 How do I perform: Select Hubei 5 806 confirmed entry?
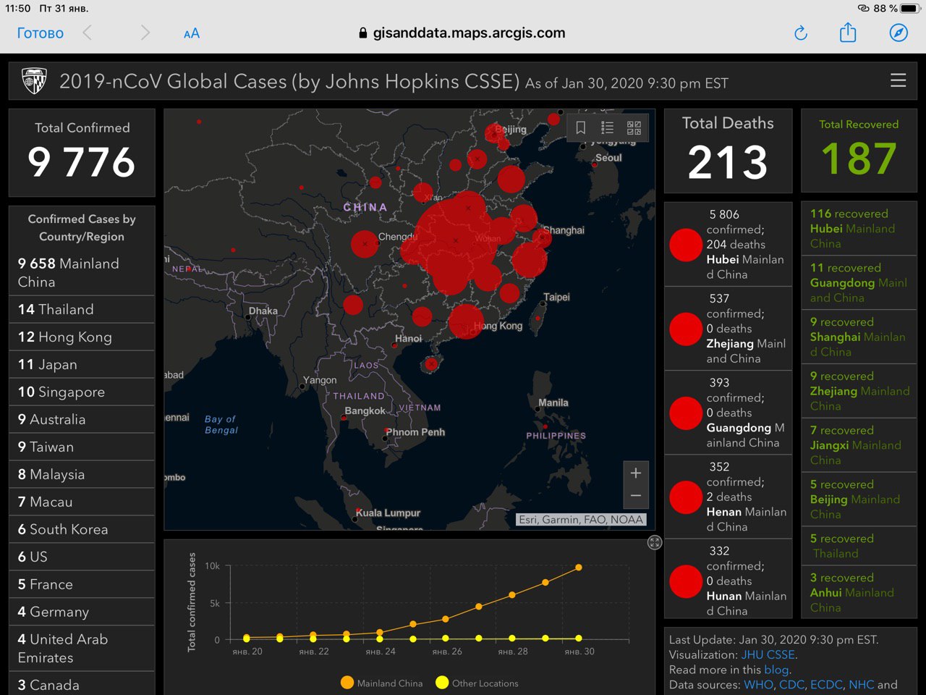pos(728,245)
